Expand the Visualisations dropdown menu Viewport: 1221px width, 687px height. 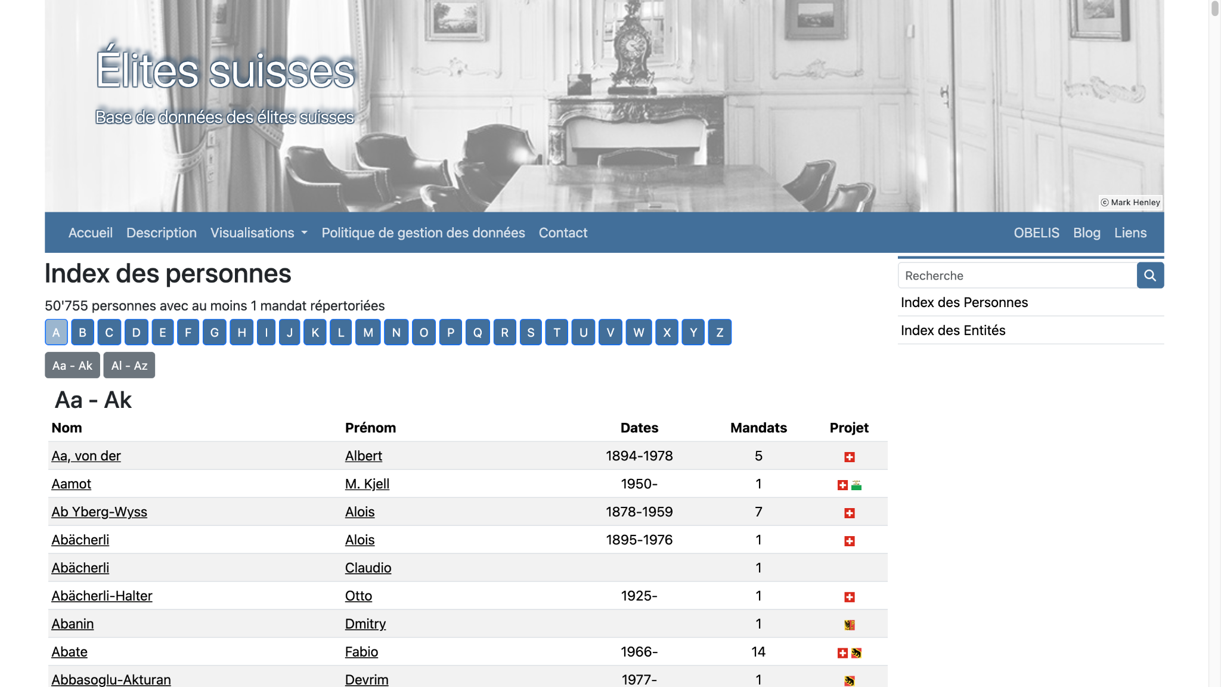point(259,233)
